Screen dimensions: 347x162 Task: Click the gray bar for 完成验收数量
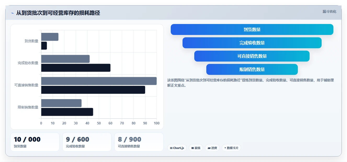(x=65, y=59)
